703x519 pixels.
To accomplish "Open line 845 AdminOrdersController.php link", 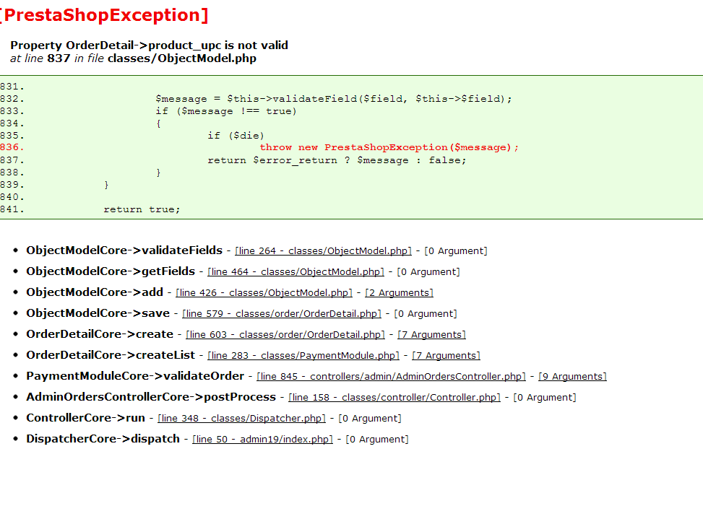I will point(391,376).
